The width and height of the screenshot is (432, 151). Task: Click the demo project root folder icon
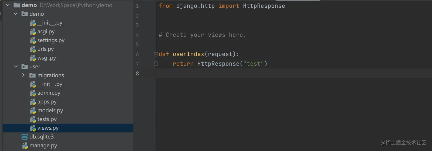17,5
